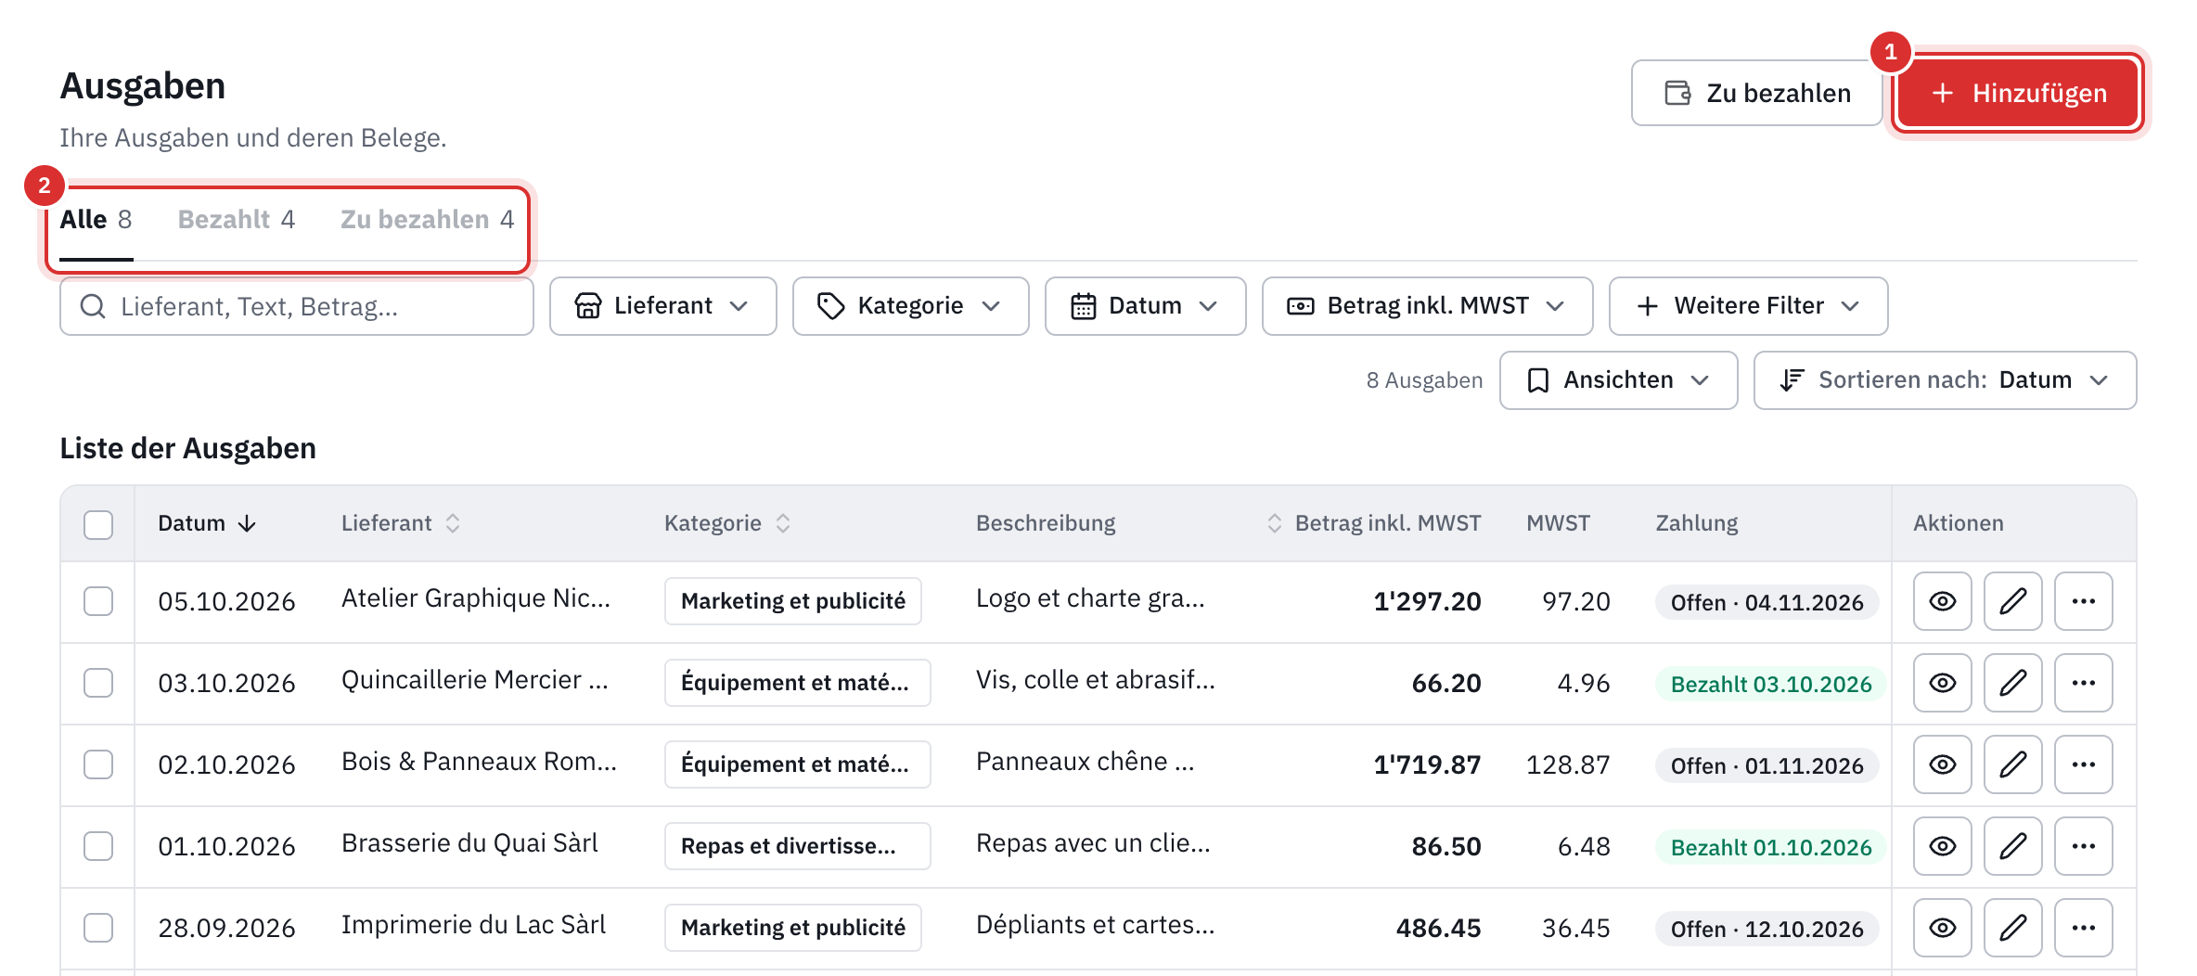Select the 28.09.2026 expense checkbox
Viewport: 2197px width, 976px height.
(x=98, y=928)
